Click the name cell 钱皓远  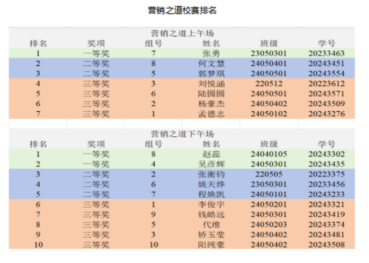tap(211, 214)
